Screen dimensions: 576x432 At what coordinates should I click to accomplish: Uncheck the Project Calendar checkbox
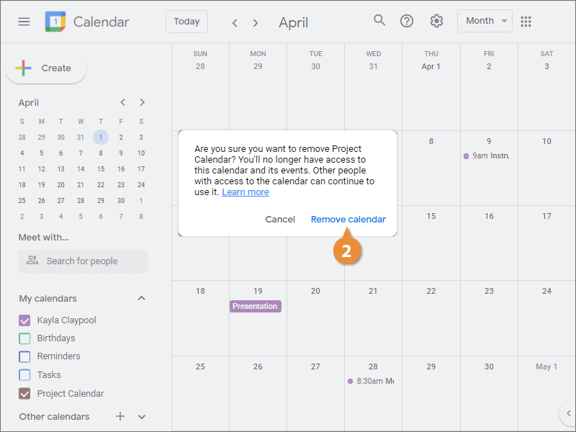[24, 394]
